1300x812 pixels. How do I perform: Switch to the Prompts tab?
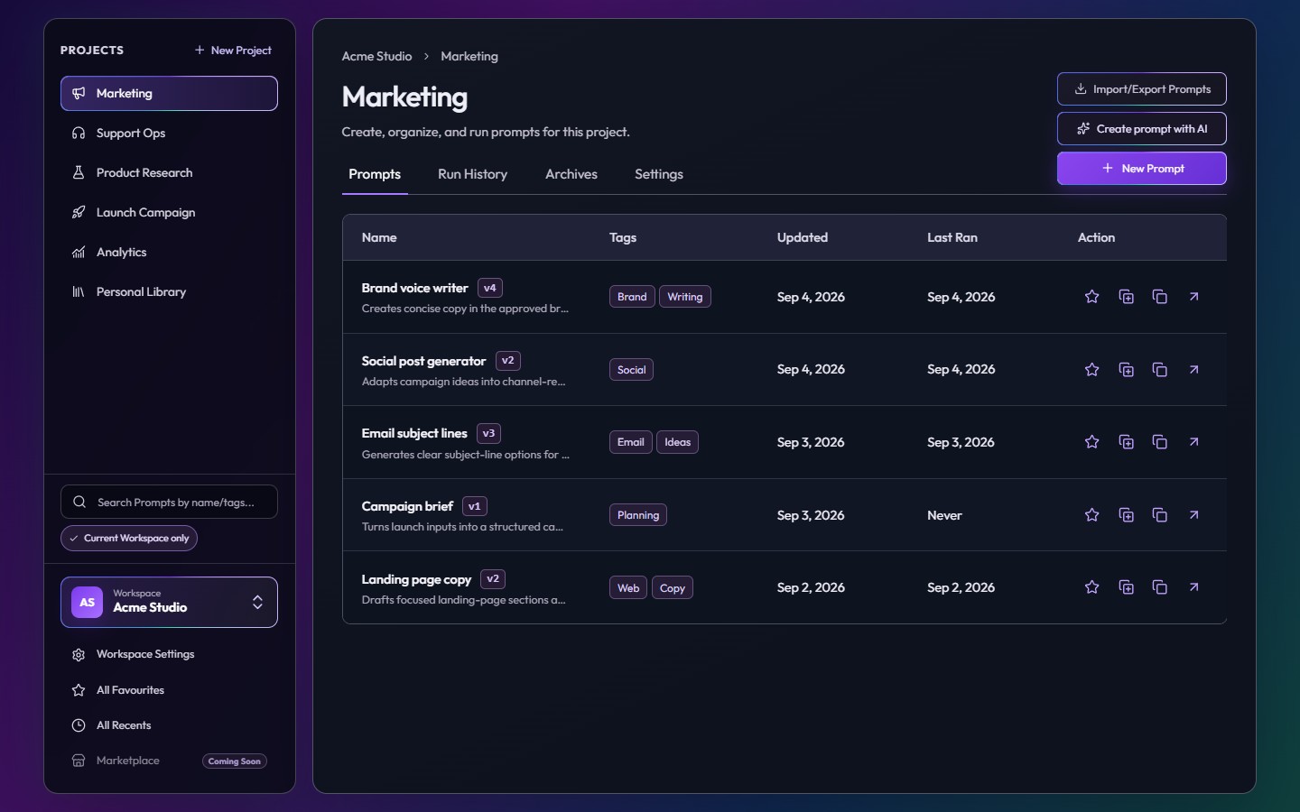click(x=375, y=174)
